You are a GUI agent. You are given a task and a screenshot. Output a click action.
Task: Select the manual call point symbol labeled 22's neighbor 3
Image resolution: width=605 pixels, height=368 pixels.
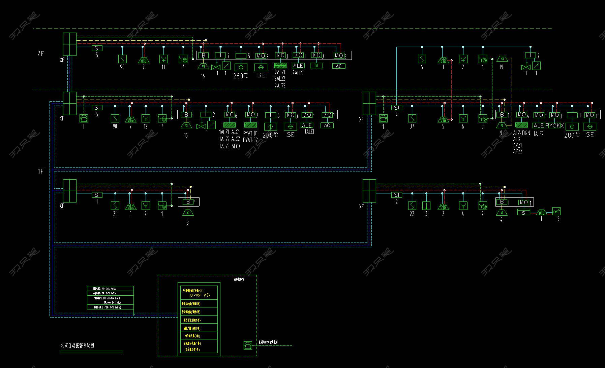[426, 205]
